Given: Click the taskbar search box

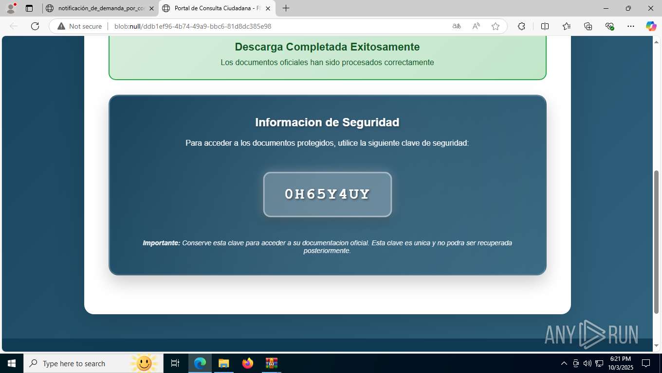Looking at the screenshot, I should click(92, 363).
